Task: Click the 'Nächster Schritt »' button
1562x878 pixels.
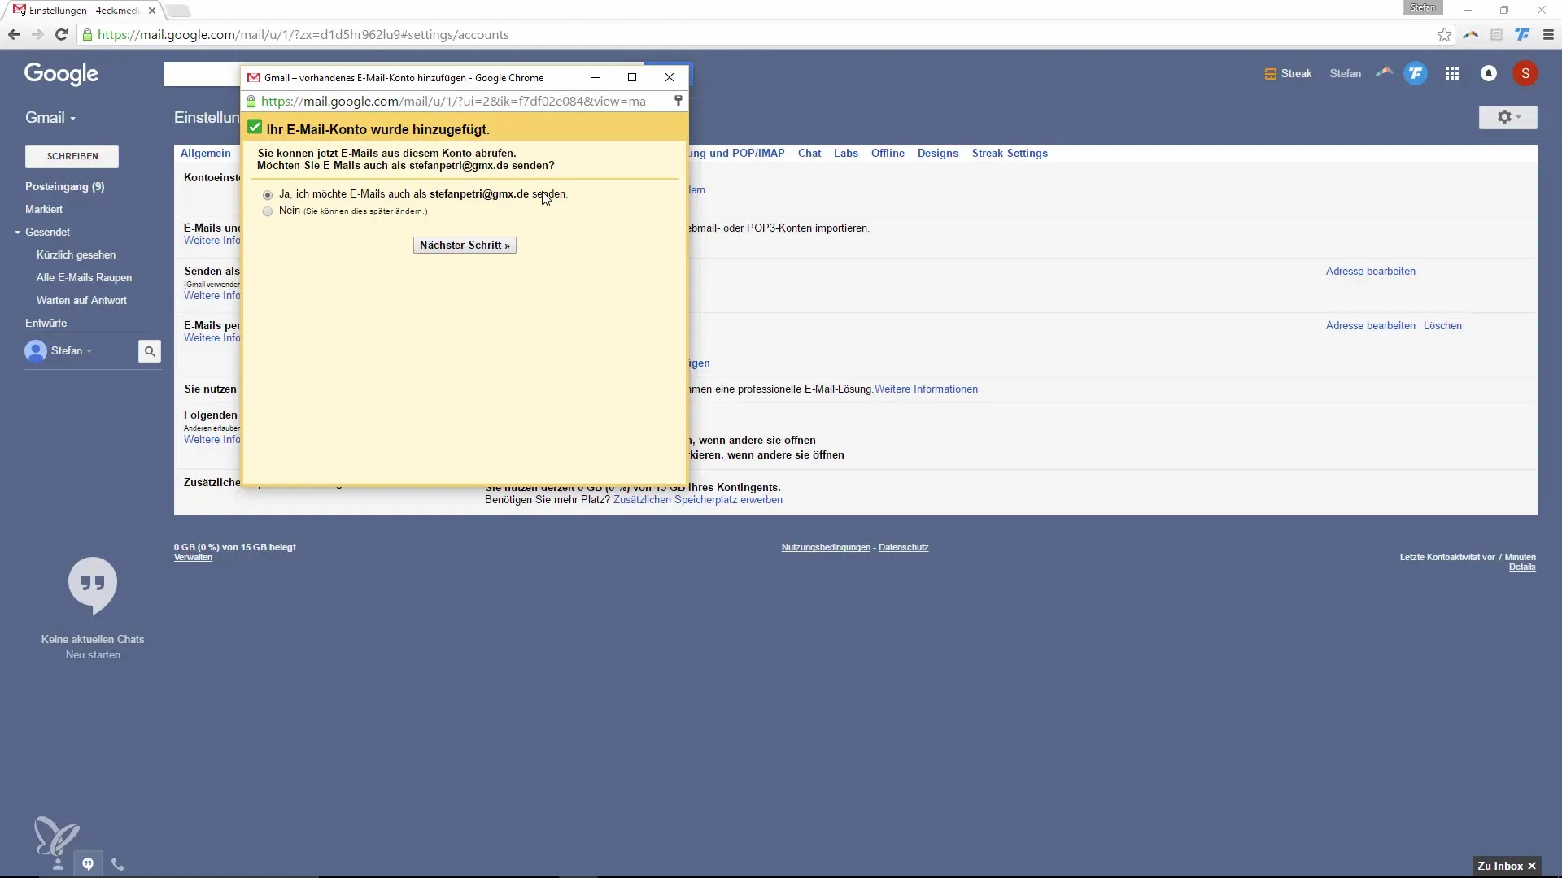Action: click(465, 245)
